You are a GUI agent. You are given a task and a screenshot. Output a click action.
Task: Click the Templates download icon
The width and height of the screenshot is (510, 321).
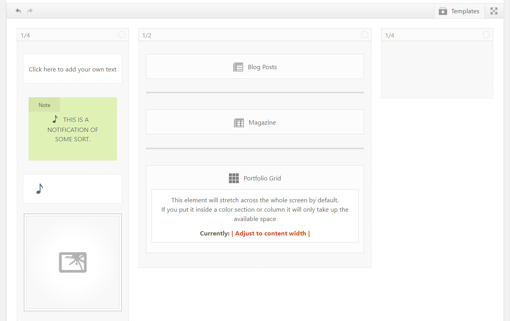click(443, 11)
